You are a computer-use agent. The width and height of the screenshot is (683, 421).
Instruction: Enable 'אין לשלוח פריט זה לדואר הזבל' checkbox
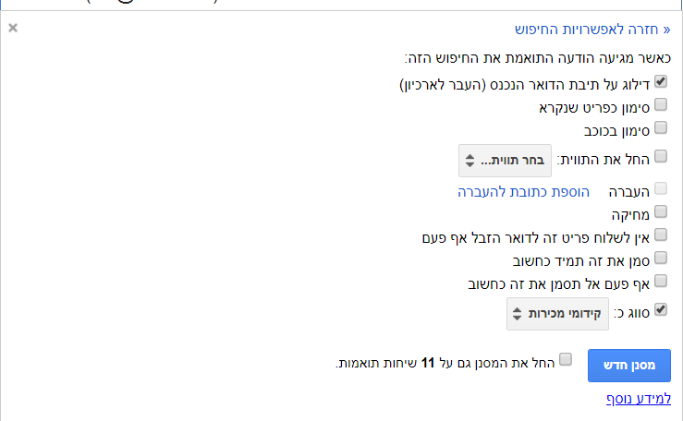660,235
